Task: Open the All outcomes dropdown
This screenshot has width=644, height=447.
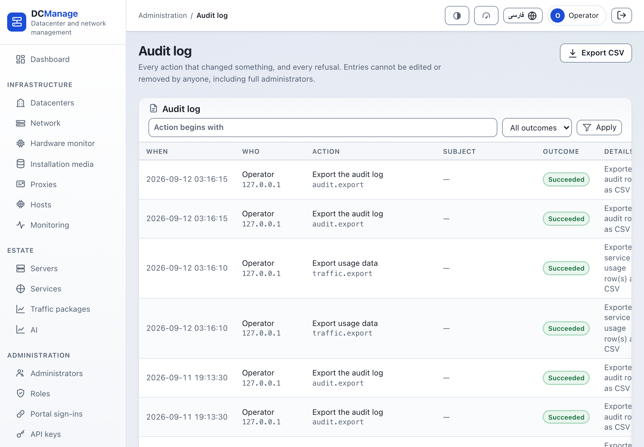Action: click(x=537, y=128)
